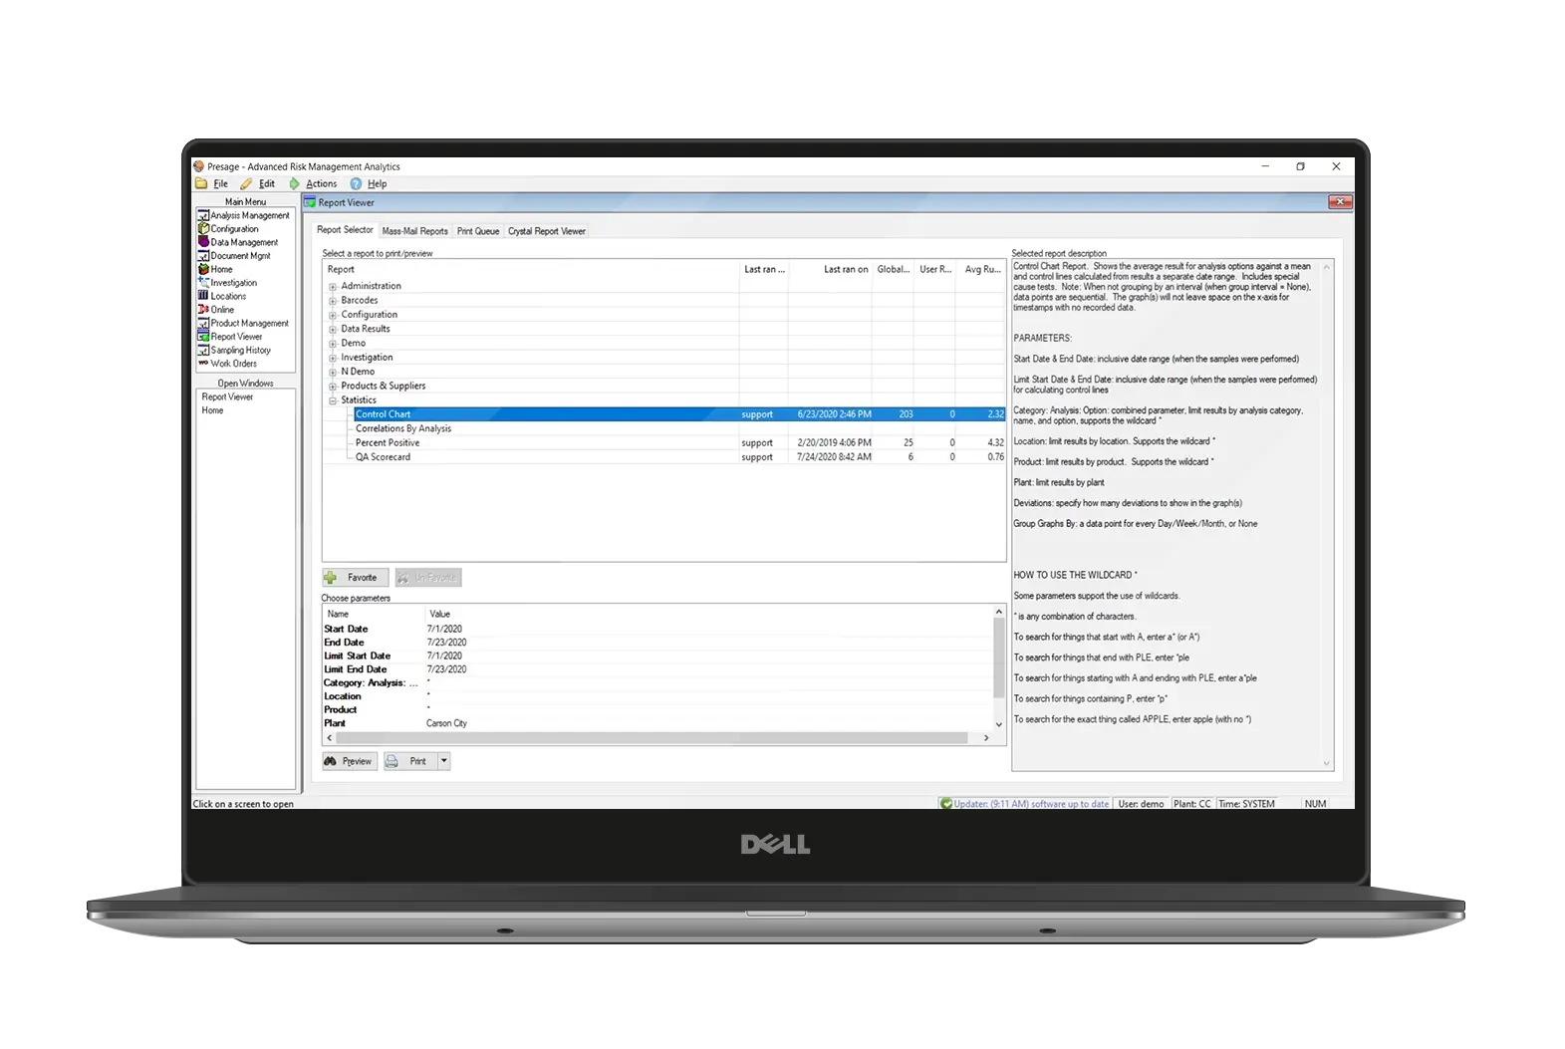Click the Favorite button
Screen dimensions: 1565x1049
355,578
